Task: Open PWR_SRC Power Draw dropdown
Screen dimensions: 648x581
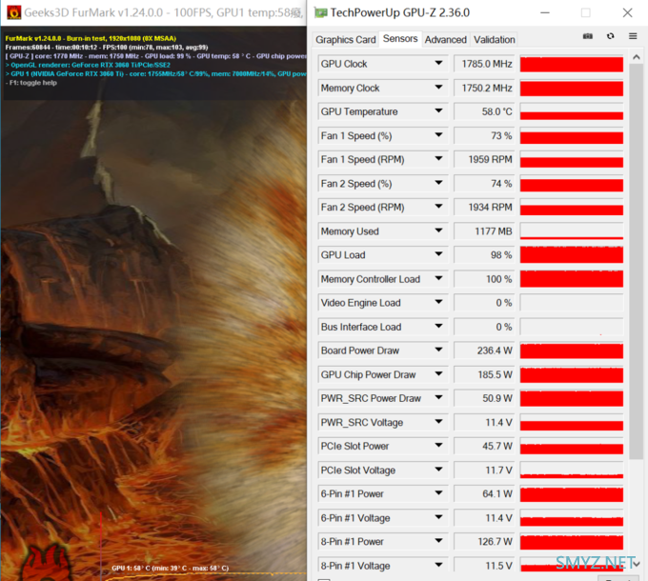Action: tap(438, 398)
